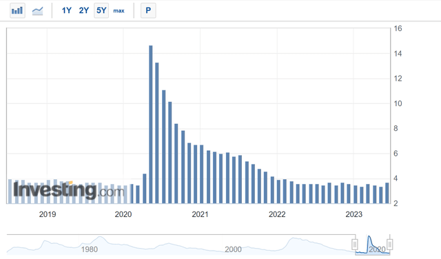Click the Investing.com watermark logo

pyautogui.click(x=68, y=190)
